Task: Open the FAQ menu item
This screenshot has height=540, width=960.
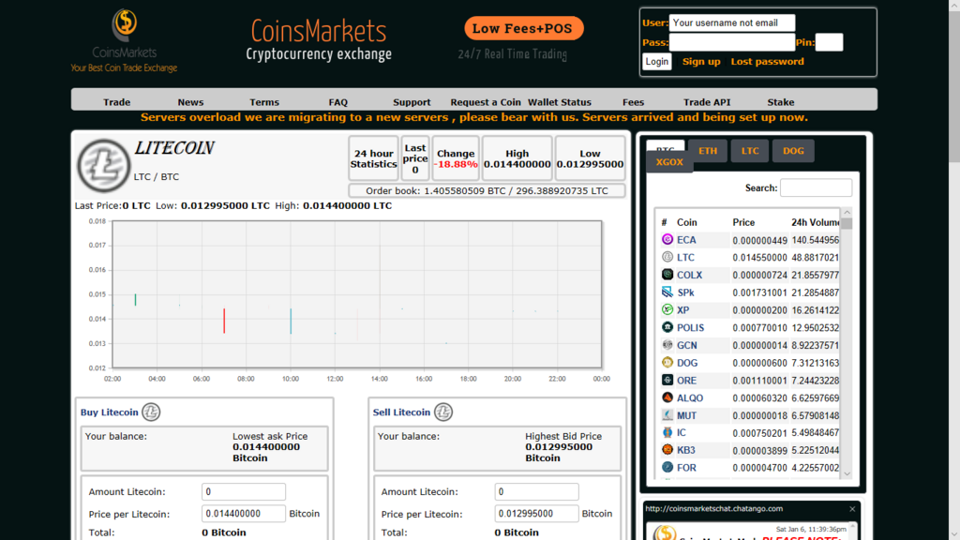Action: click(x=337, y=102)
